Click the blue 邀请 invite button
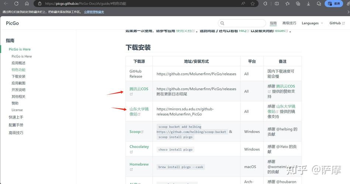Image resolution: width=350 pixels, height=184 pixels. tap(334, 4)
